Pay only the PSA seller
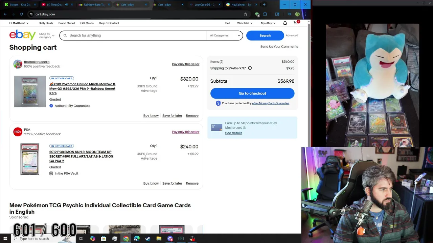Viewport: 433px width, 243px height. coord(185,132)
